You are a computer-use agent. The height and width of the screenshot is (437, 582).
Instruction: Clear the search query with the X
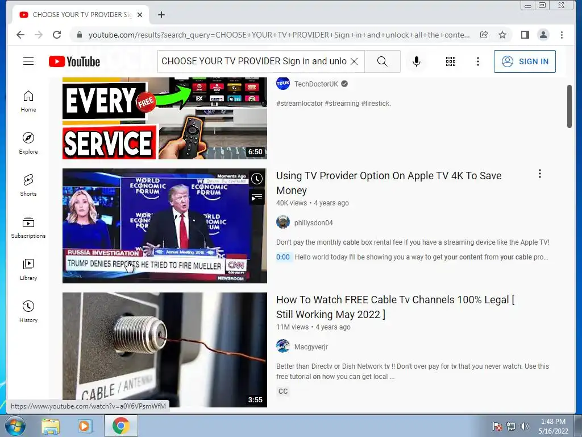click(x=354, y=61)
